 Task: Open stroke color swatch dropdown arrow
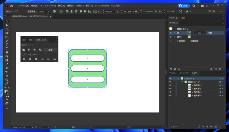pos(192,33)
